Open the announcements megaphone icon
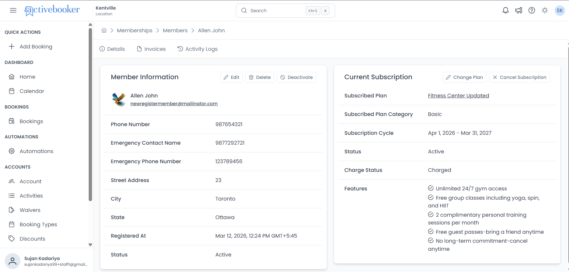Viewport: 569px width, 272px height. pyautogui.click(x=519, y=10)
